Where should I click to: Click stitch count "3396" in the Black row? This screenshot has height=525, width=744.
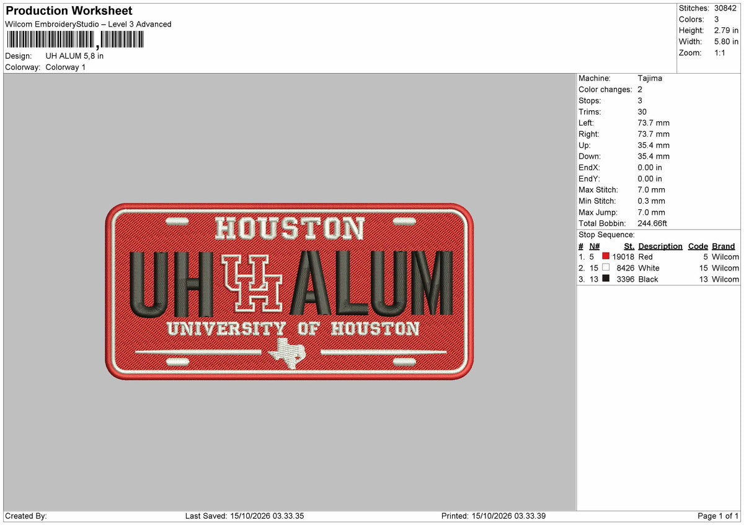(625, 279)
